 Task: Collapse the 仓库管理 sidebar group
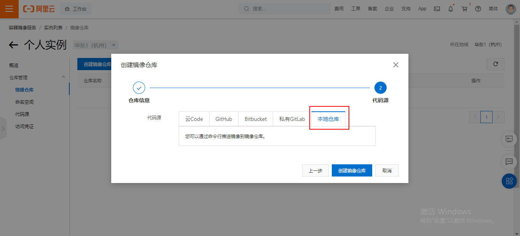[64, 77]
